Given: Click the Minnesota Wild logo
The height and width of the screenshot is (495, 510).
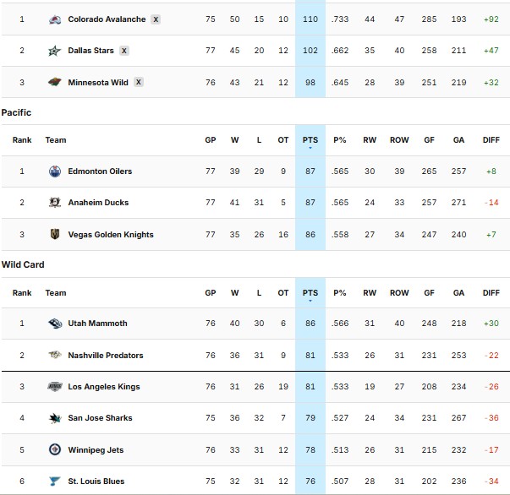Looking at the screenshot, I should click(55, 82).
